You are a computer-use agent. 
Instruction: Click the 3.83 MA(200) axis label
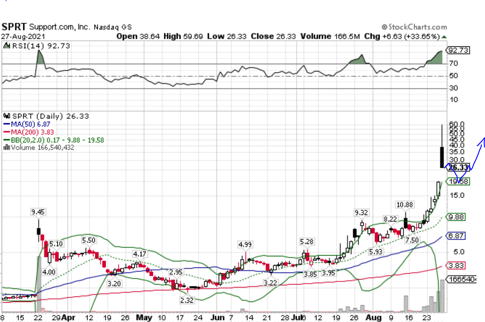tap(456, 265)
